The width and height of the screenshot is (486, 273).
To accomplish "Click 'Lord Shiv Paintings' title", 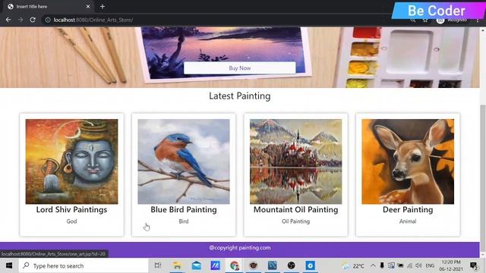I will click(x=71, y=209).
